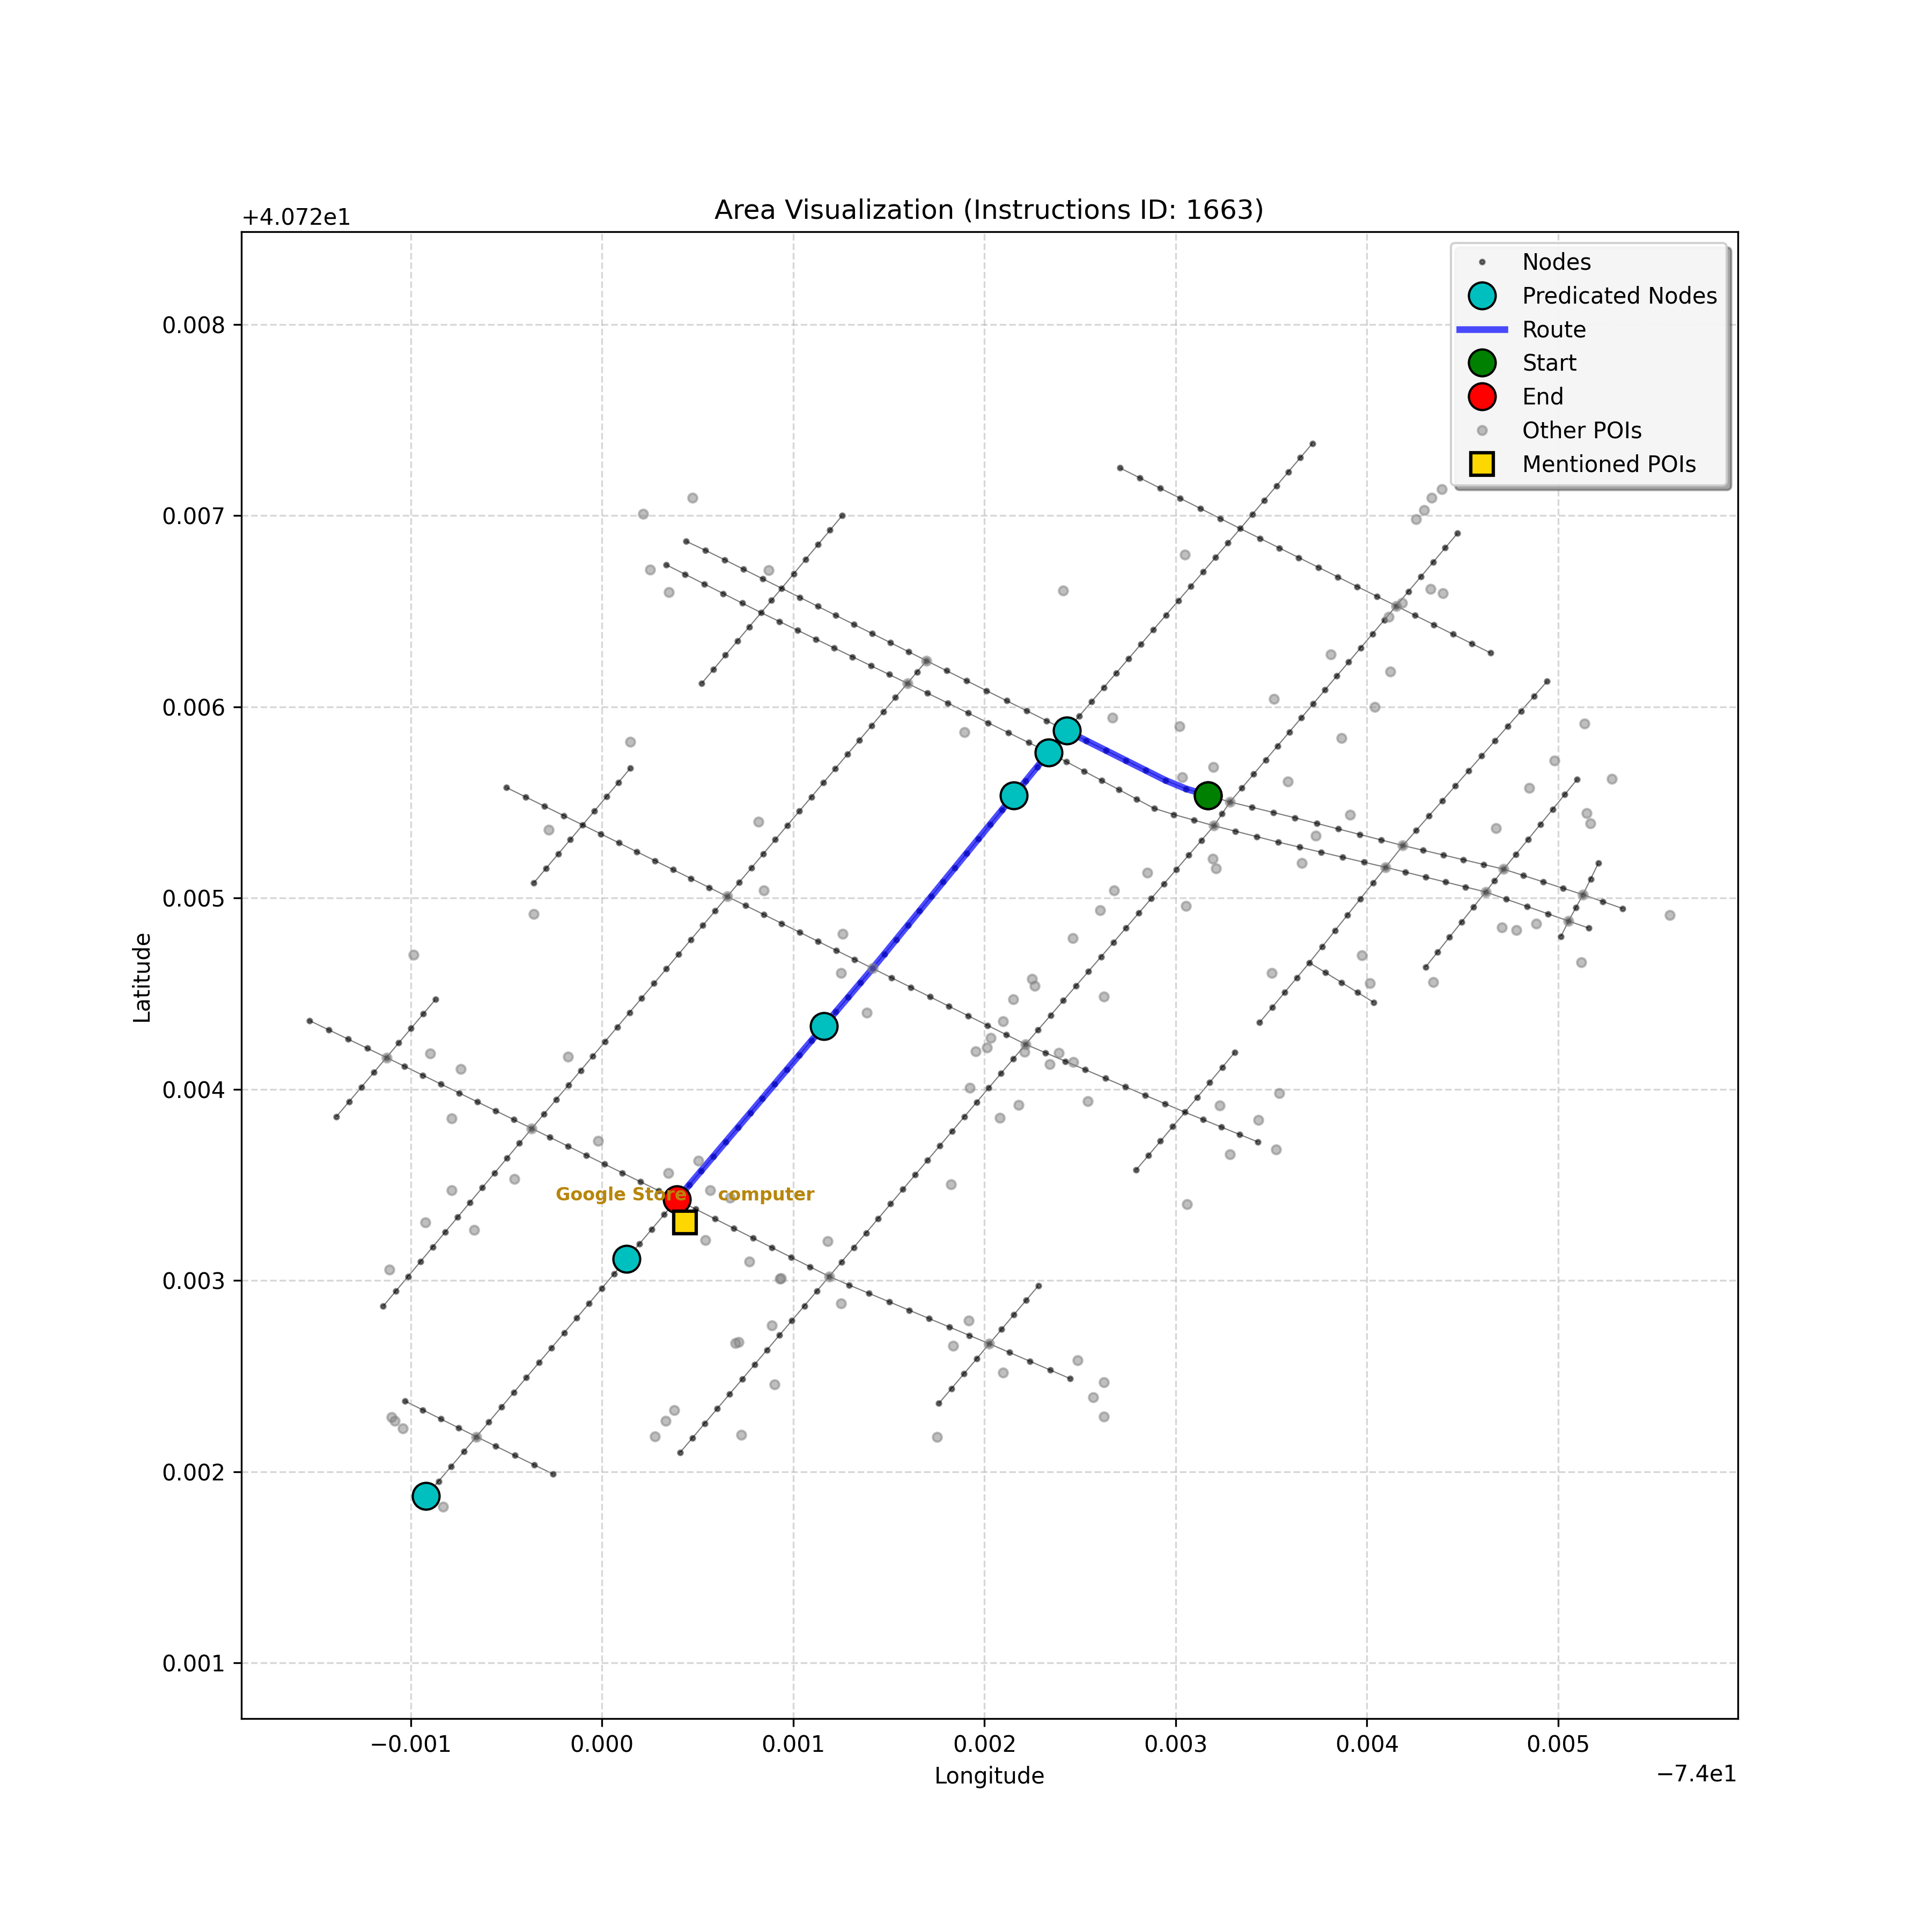Click the cyan node below Google Store
This screenshot has height=1931, width=1931.
627,1259
